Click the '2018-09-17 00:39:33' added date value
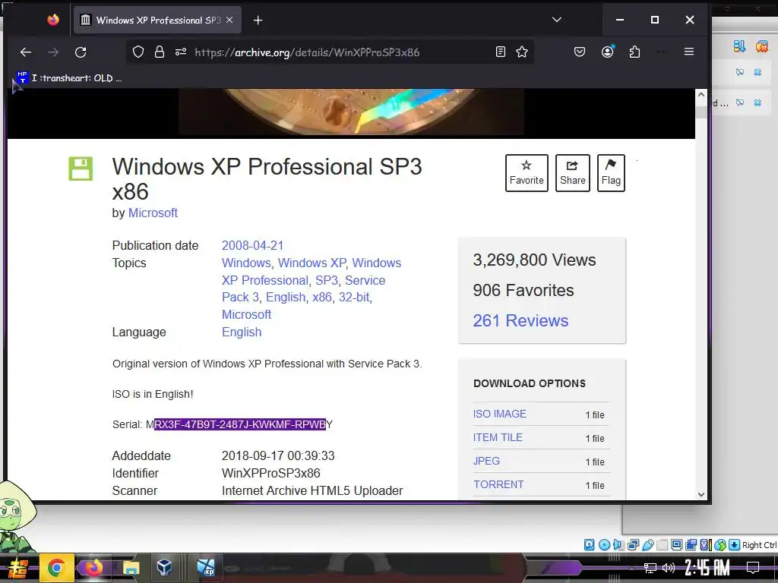This screenshot has width=778, height=583. (278, 455)
